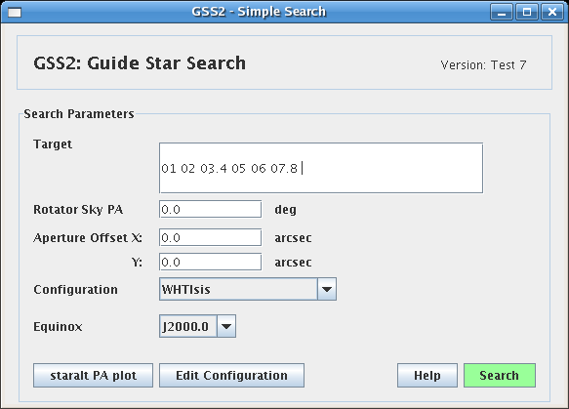
Task: Focus the Aperture Offset Y field
Action: (x=210, y=262)
